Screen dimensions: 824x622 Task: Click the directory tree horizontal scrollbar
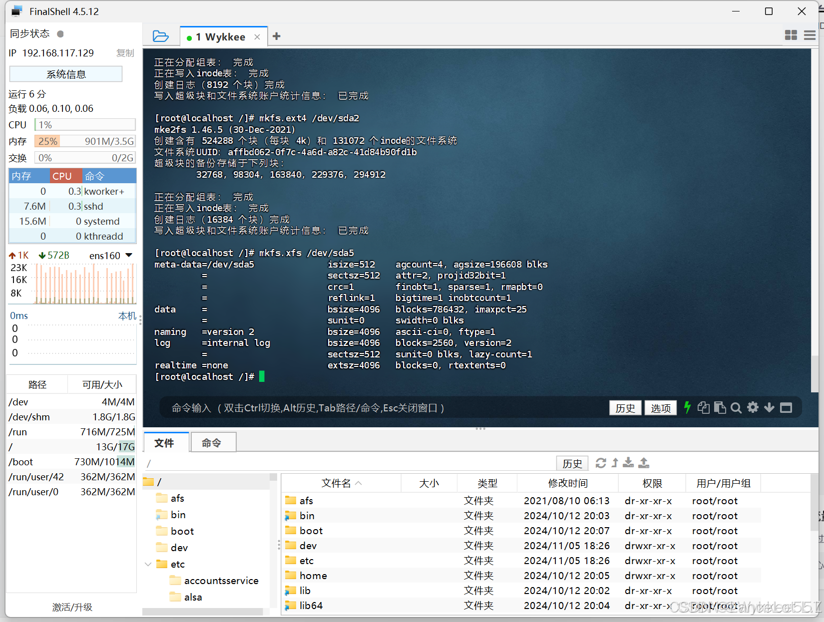[203, 612]
